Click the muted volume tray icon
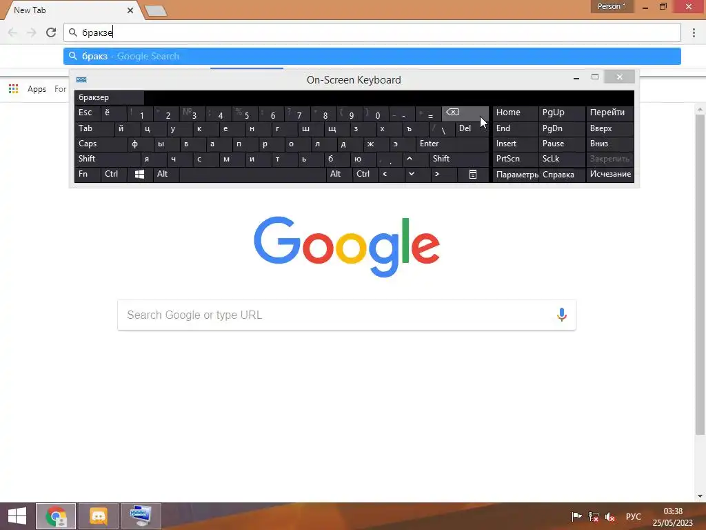Screen dimensions: 706x530 [x=610, y=516]
